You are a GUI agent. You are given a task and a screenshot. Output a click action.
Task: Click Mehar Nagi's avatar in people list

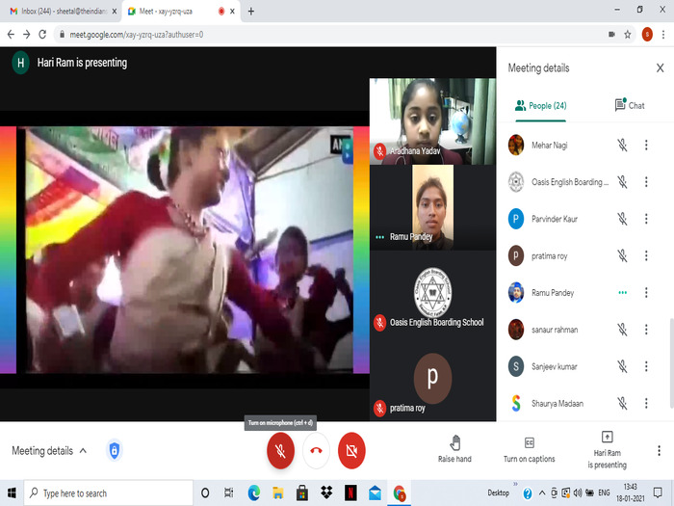(x=516, y=145)
